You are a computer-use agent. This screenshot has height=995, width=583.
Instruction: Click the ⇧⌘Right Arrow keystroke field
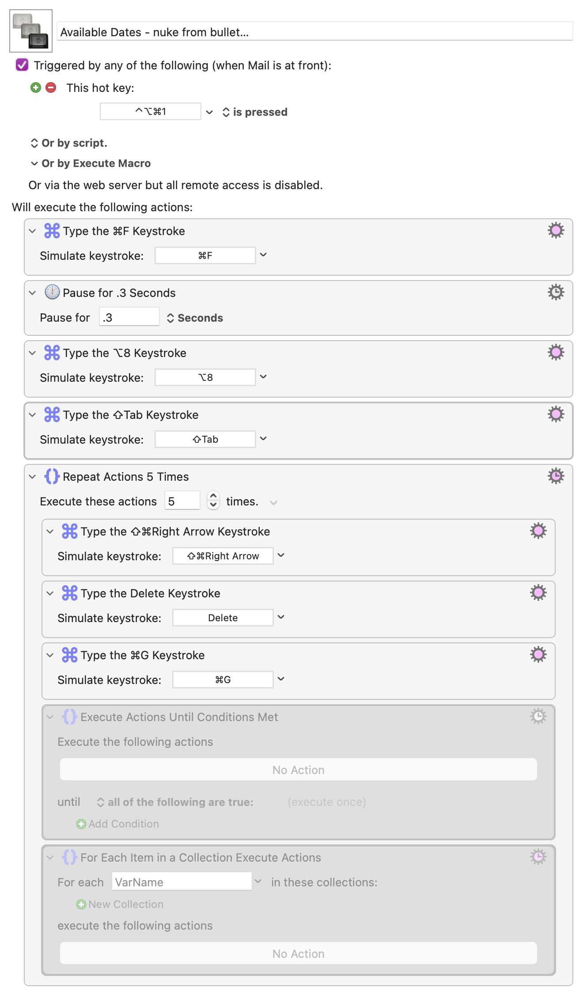(x=223, y=556)
